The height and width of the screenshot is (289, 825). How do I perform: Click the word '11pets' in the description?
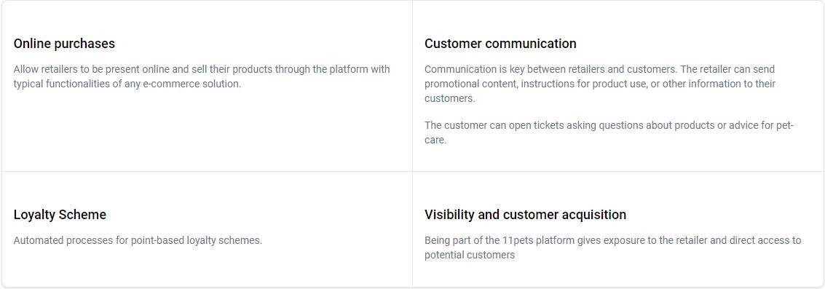pos(516,240)
